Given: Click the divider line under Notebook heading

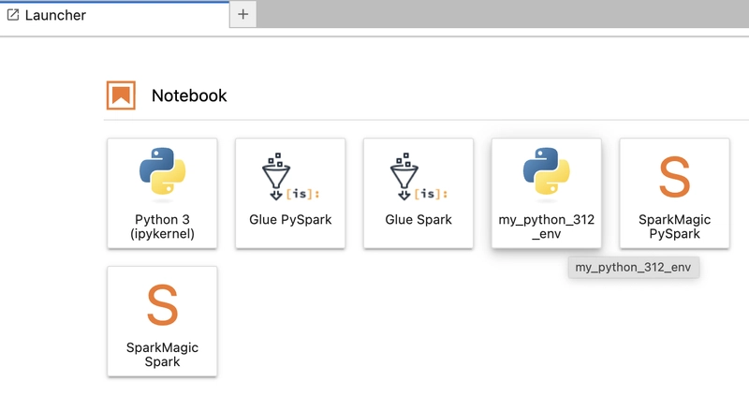Looking at the screenshot, I should click(426, 120).
